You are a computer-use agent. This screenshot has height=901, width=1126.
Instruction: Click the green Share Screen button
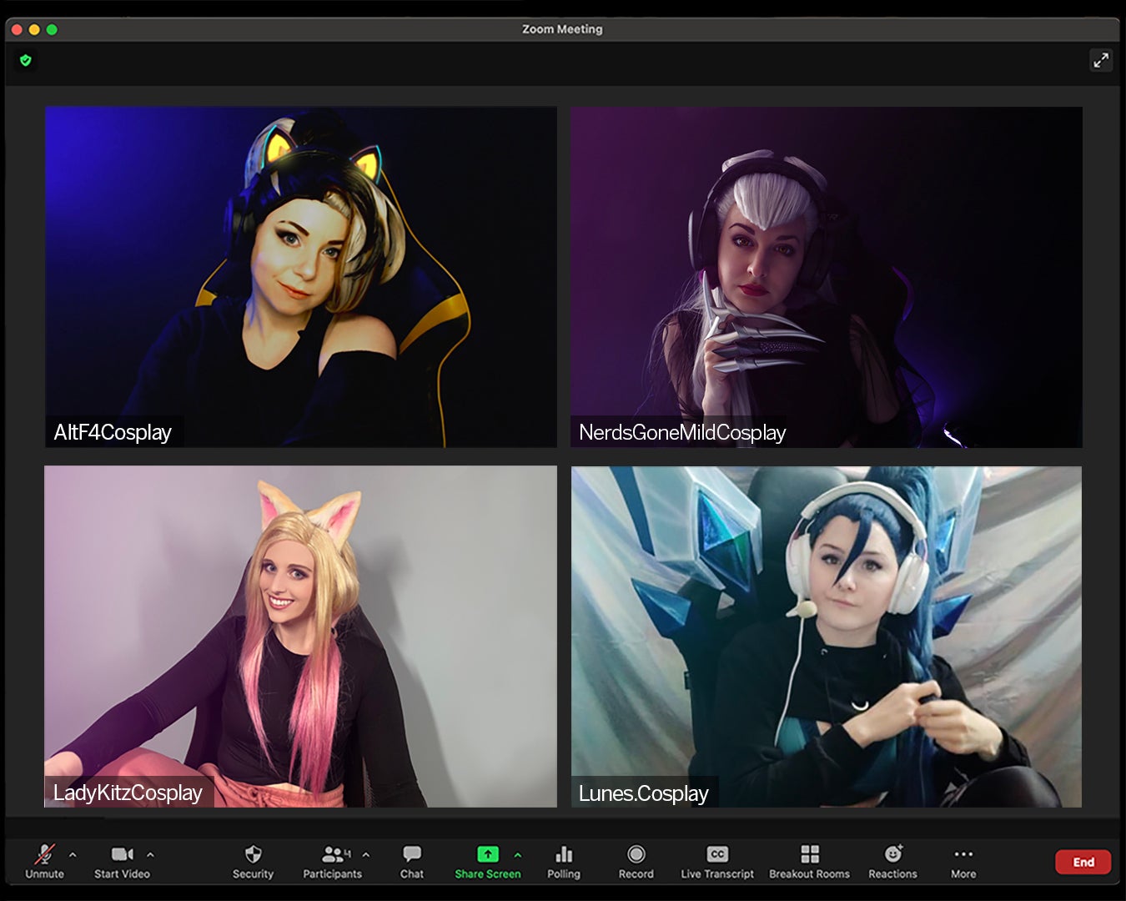click(487, 859)
